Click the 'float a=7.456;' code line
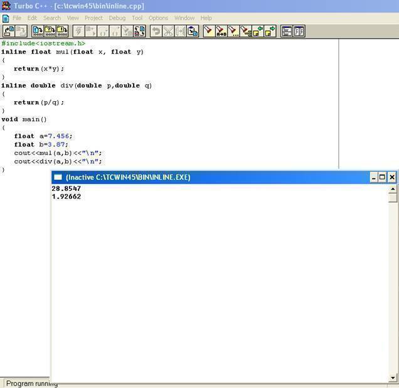This screenshot has width=399, height=388. click(43, 136)
